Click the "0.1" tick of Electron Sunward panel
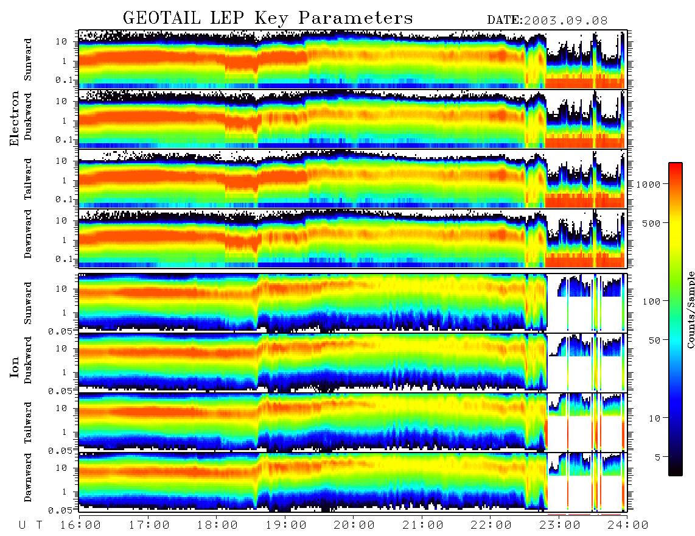This screenshot has width=695, height=536. point(65,80)
